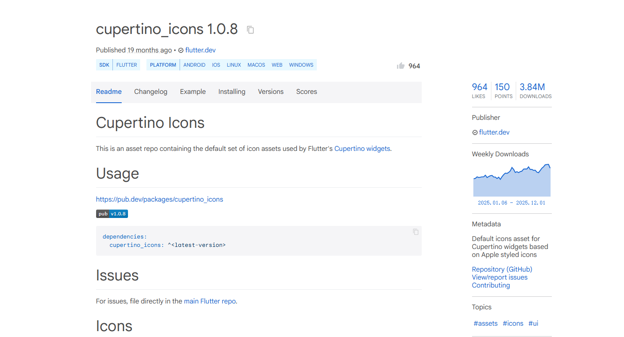Viewport: 624px width, 337px height.
Task: Click the FLUTTER SDK tag
Action: (127, 65)
